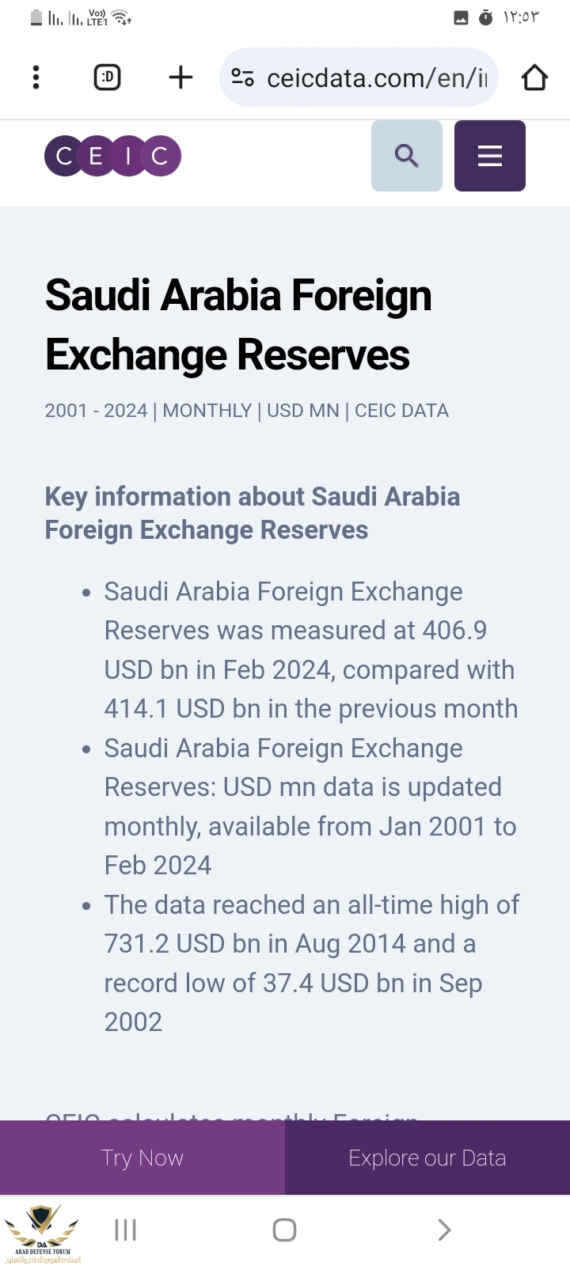Expand the hamburger navigation menu
Image resolution: width=570 pixels, height=1266 pixels.
(x=489, y=156)
